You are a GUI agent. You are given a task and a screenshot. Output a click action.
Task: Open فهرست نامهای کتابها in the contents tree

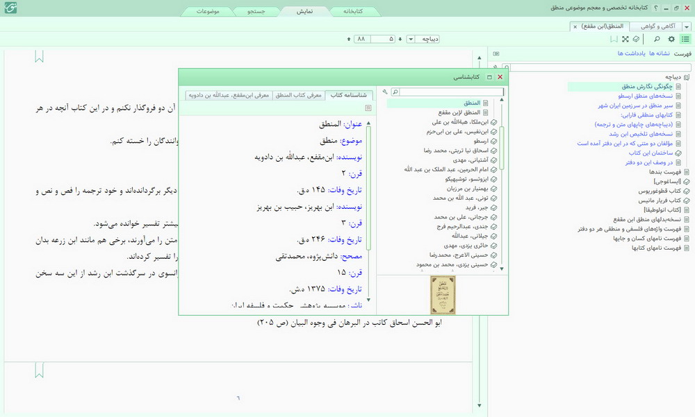coord(657,248)
